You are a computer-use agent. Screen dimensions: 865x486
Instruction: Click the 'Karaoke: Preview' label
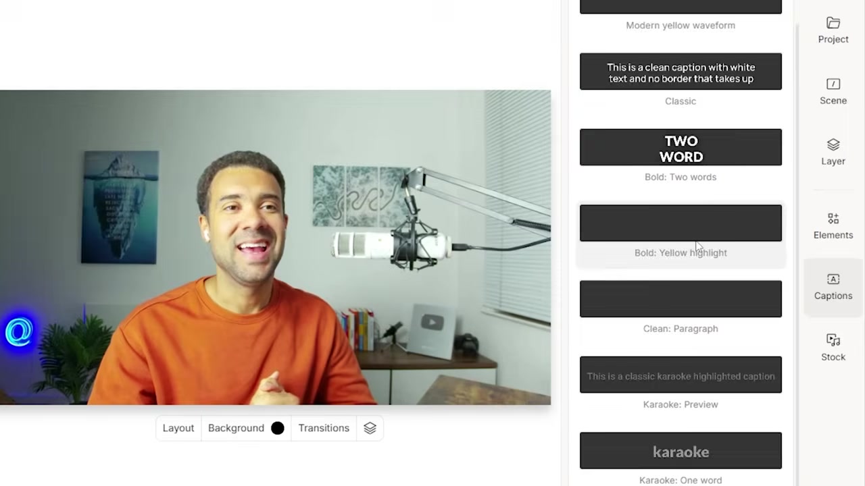(x=681, y=404)
